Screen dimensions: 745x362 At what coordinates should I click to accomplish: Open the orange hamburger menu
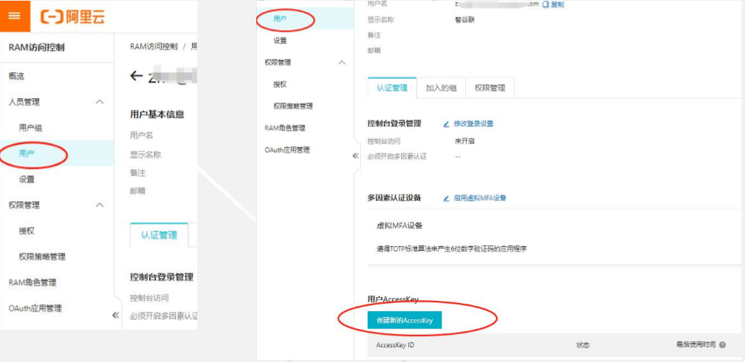15,16
